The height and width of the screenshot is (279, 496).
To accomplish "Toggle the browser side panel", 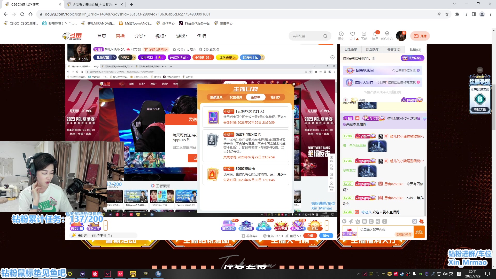I will coord(474,14).
